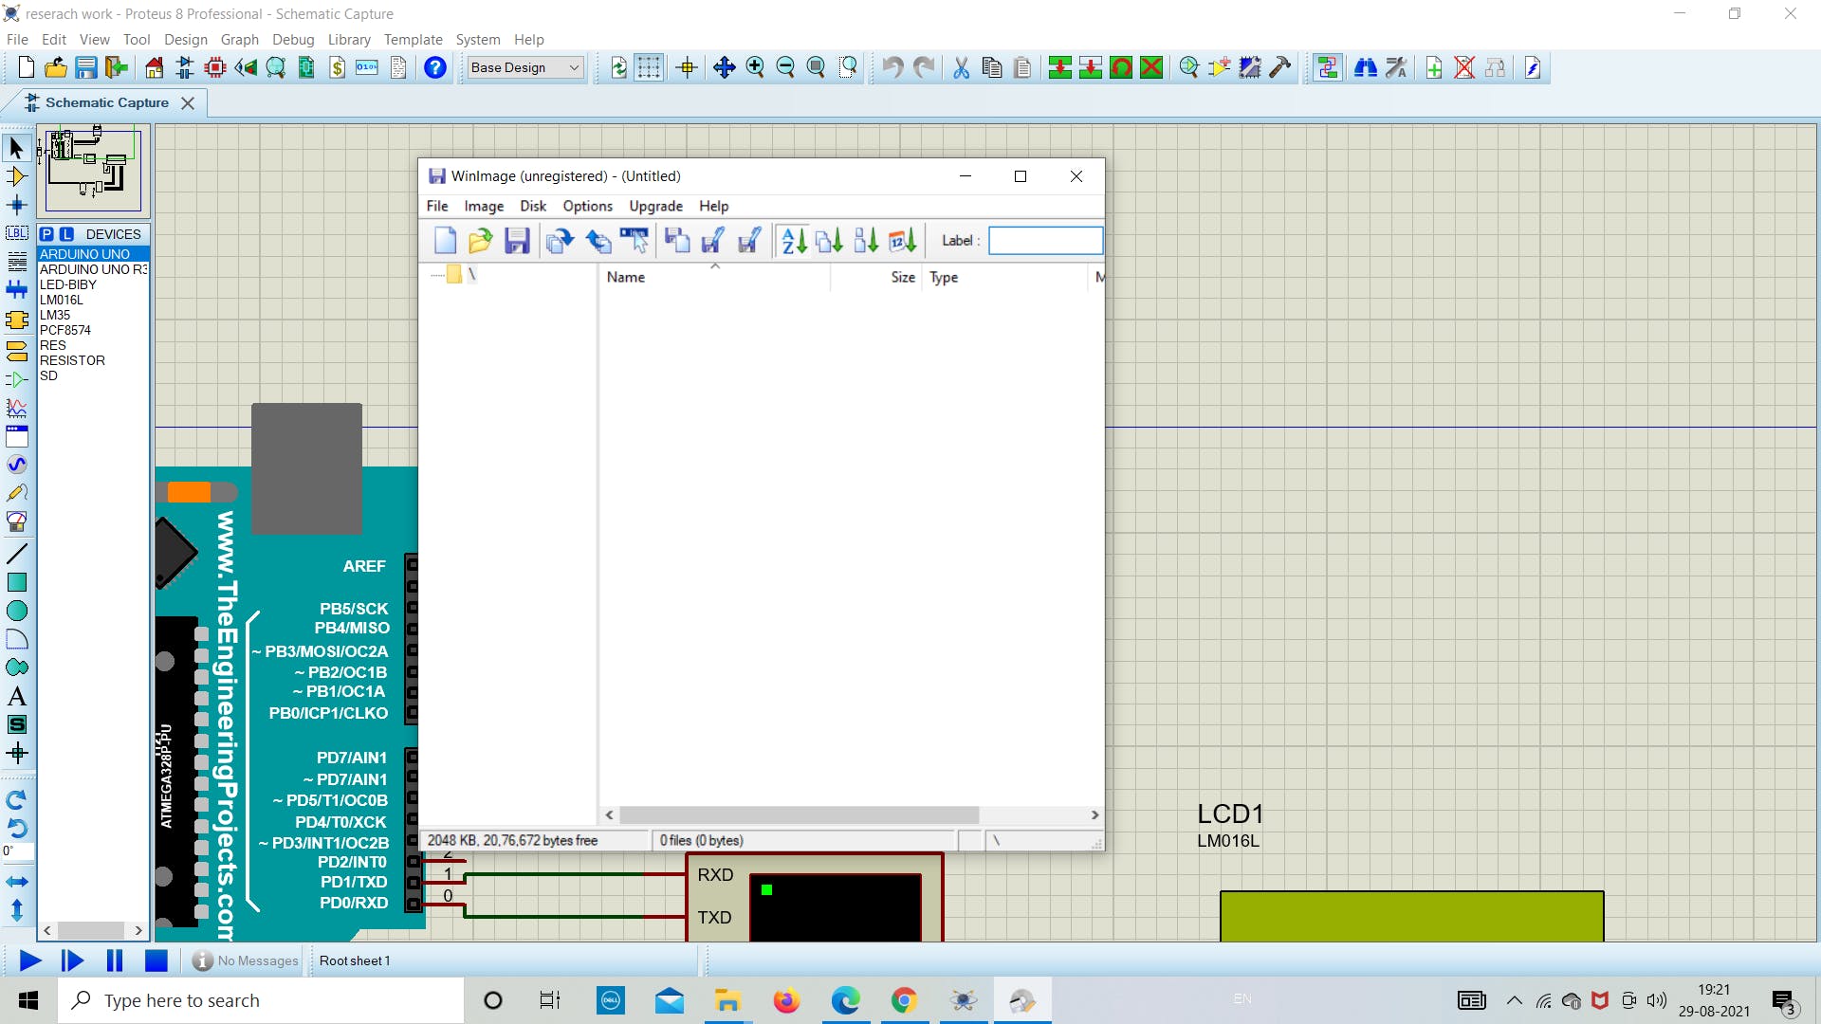The width and height of the screenshot is (1821, 1024).
Task: Click the Zoom In magnifier icon
Action: point(755,67)
